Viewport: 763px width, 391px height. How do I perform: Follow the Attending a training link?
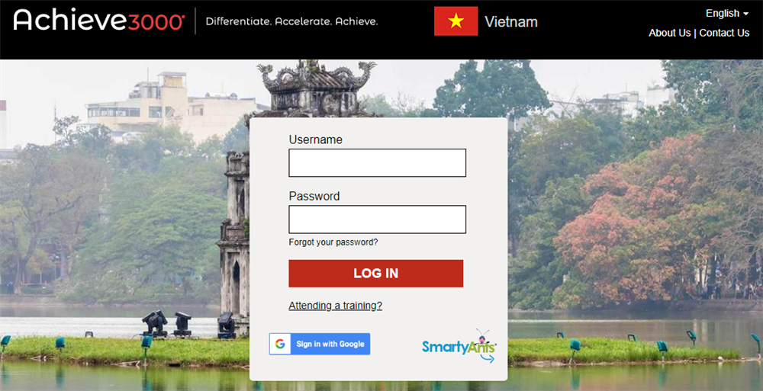pyautogui.click(x=335, y=306)
